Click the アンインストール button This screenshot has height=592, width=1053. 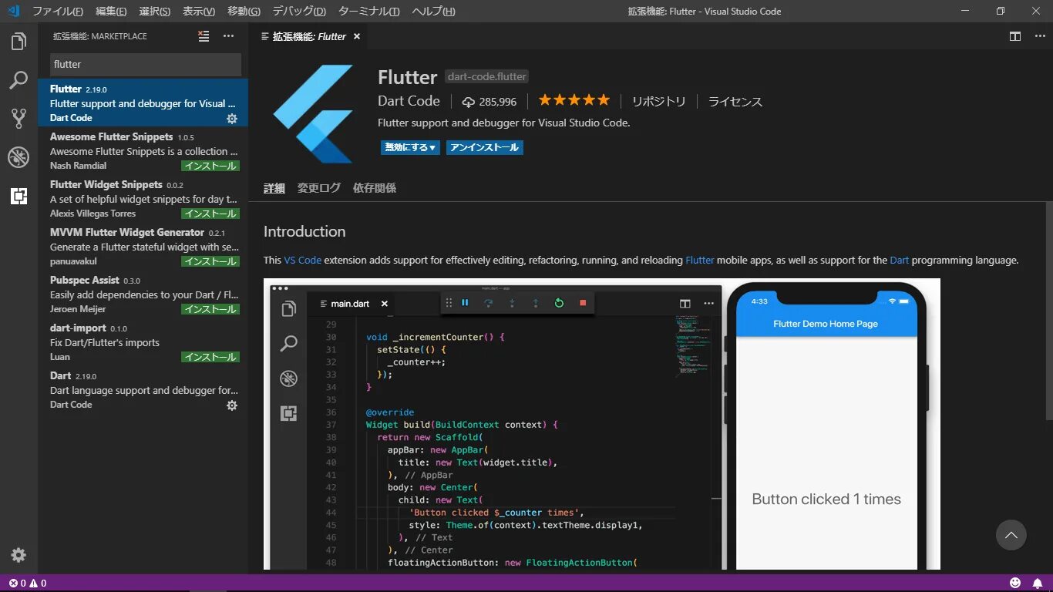coord(484,147)
